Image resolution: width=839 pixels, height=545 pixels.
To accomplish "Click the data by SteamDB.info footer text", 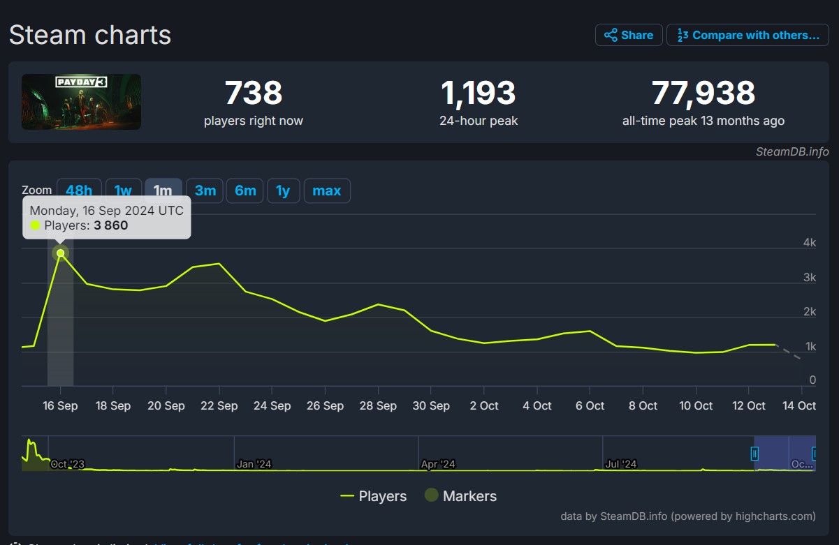I will tap(688, 516).
